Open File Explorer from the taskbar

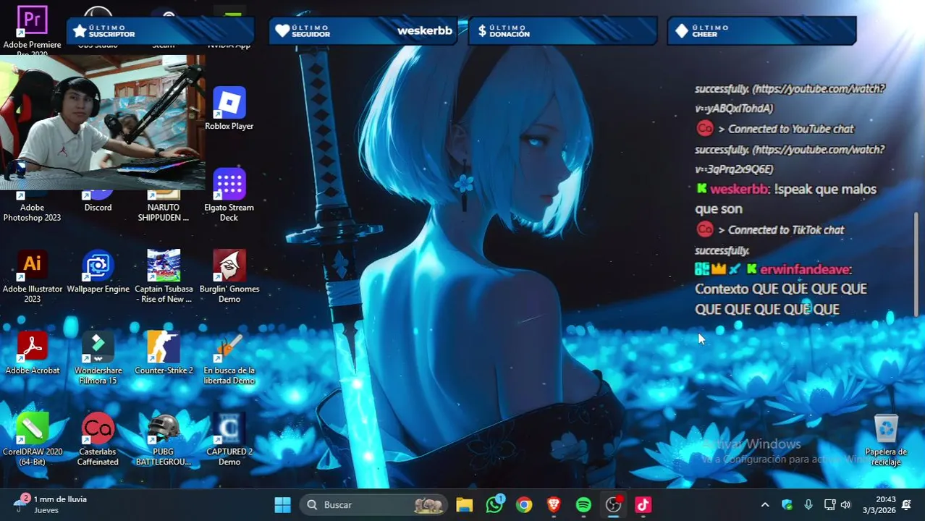click(465, 505)
